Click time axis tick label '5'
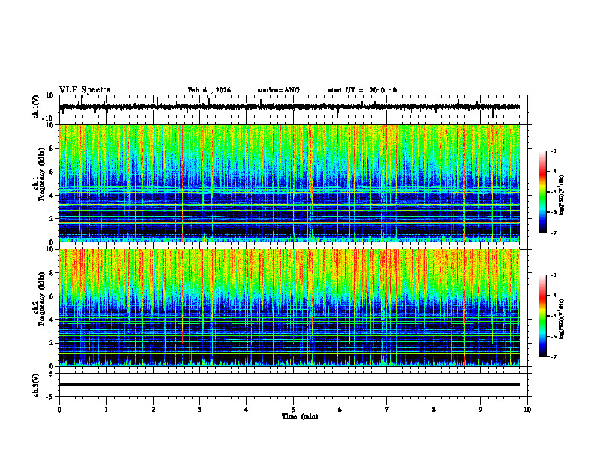 pyautogui.click(x=293, y=409)
